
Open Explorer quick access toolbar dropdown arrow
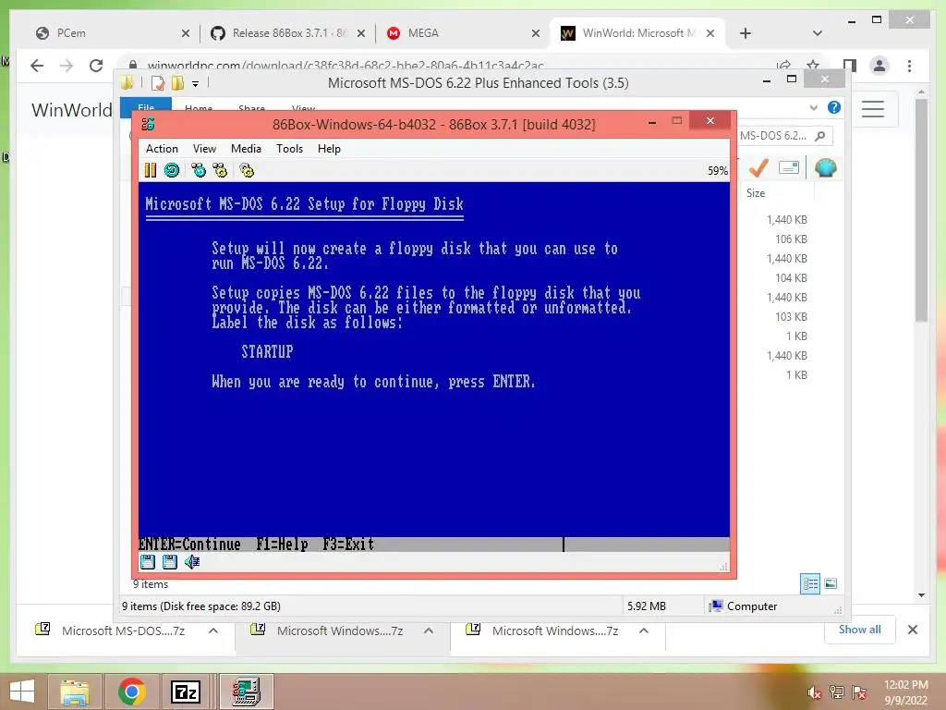click(x=196, y=83)
